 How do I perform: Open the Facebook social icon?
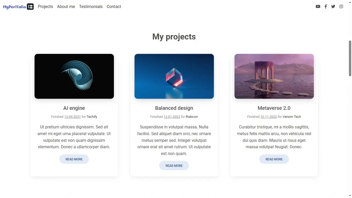click(326, 6)
